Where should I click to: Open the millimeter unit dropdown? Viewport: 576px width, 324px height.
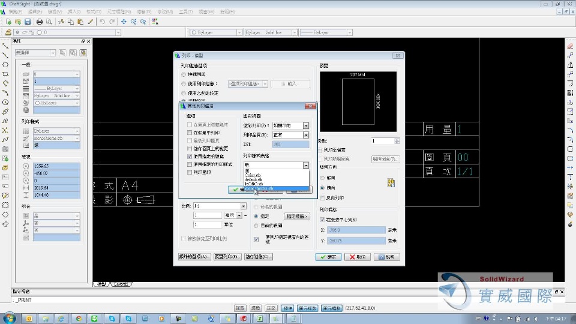click(x=239, y=215)
